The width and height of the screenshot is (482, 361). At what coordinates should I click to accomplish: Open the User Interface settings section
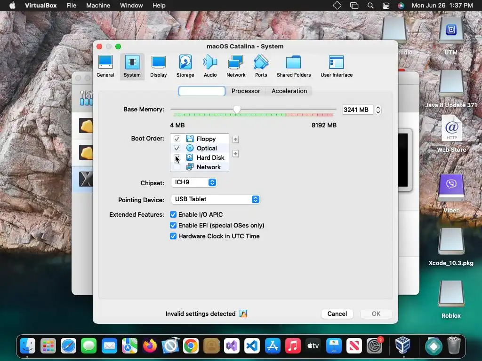tap(337, 66)
